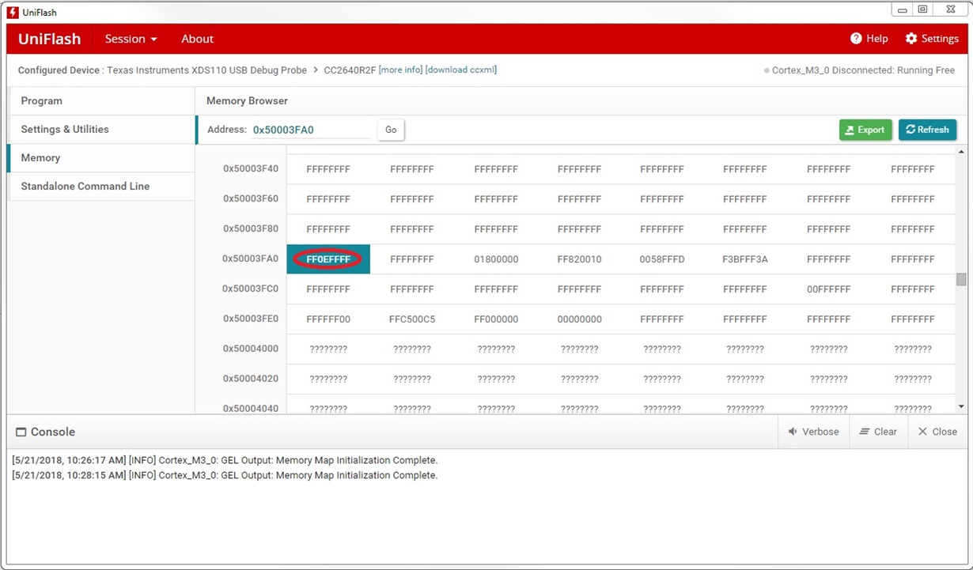Select Settings & Utilities in the sidebar
This screenshot has height=570, width=973.
pyautogui.click(x=65, y=129)
